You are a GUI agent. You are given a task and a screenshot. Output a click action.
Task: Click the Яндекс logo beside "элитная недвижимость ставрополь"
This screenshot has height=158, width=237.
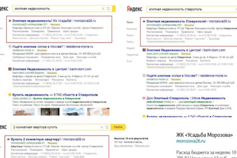tap(135, 9)
